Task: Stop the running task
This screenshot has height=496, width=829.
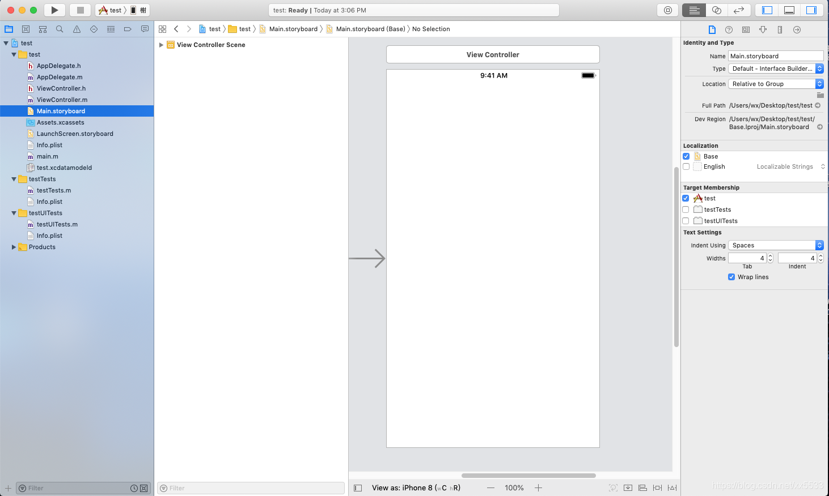Action: [81, 10]
